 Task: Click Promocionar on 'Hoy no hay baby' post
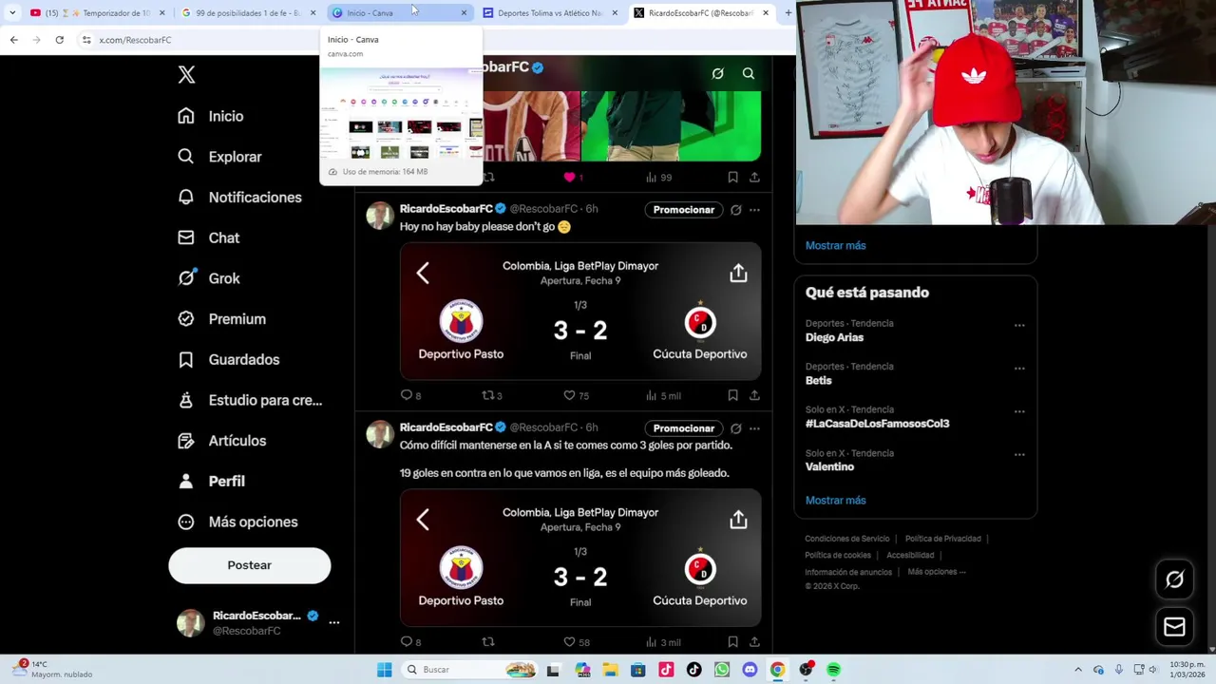pyautogui.click(x=684, y=210)
